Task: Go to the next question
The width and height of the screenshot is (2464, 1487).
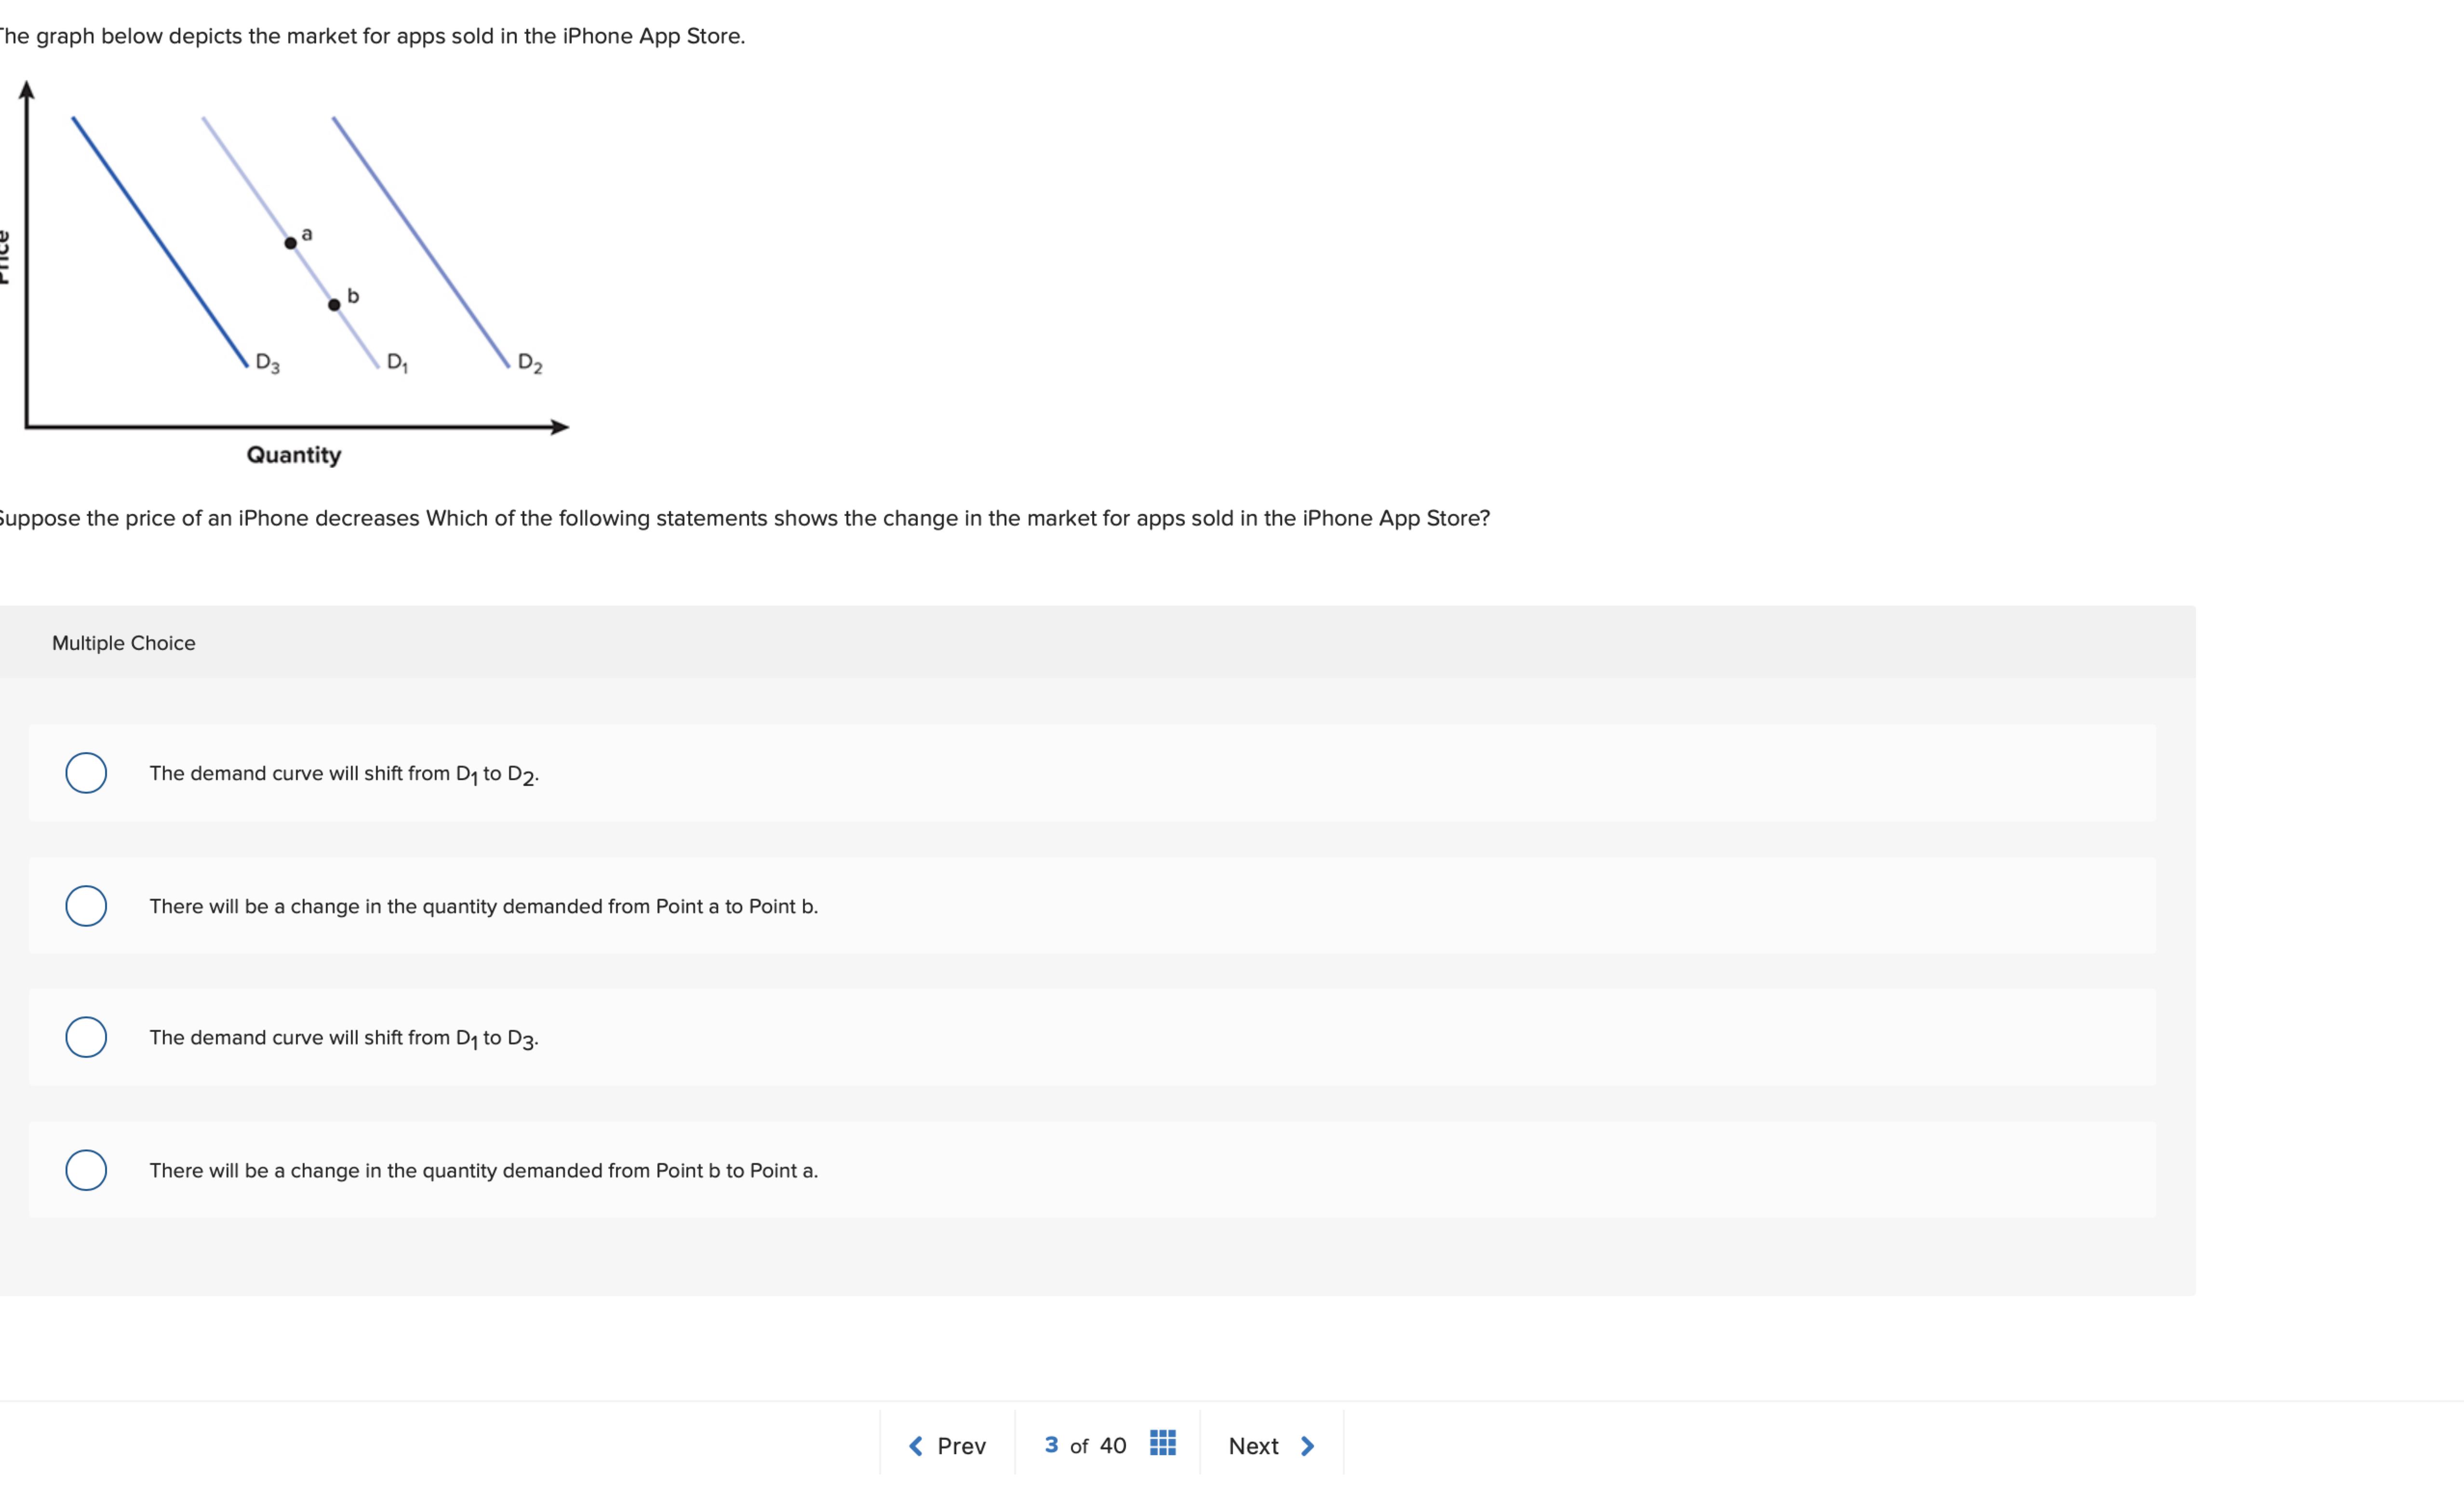Action: [x=1271, y=1446]
